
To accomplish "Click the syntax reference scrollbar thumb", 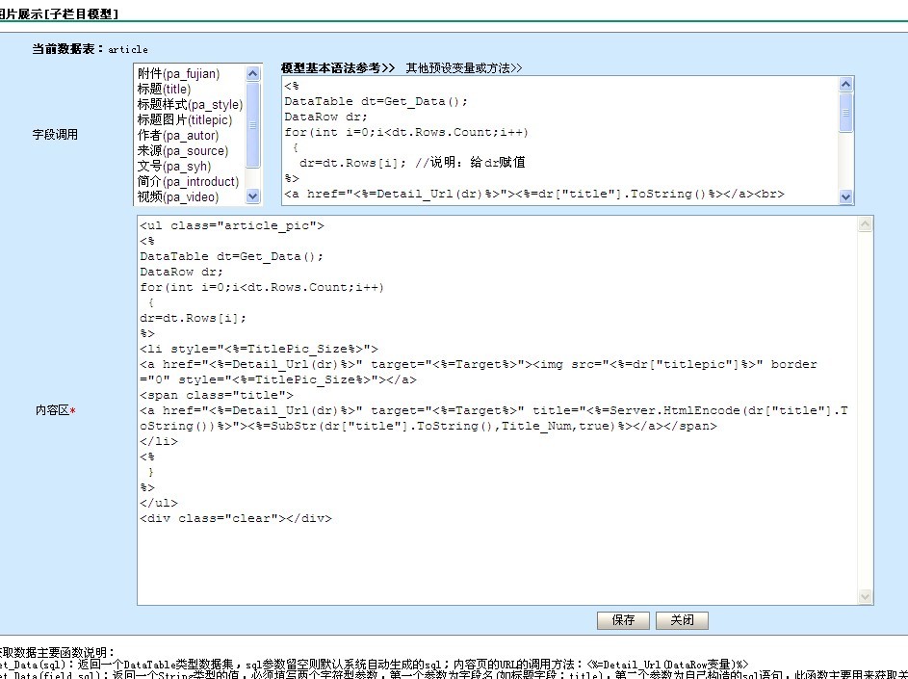I will click(846, 110).
